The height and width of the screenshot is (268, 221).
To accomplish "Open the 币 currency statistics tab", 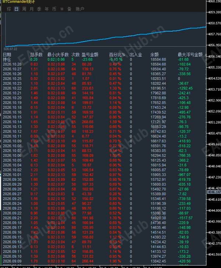I will [x=54, y=9].
